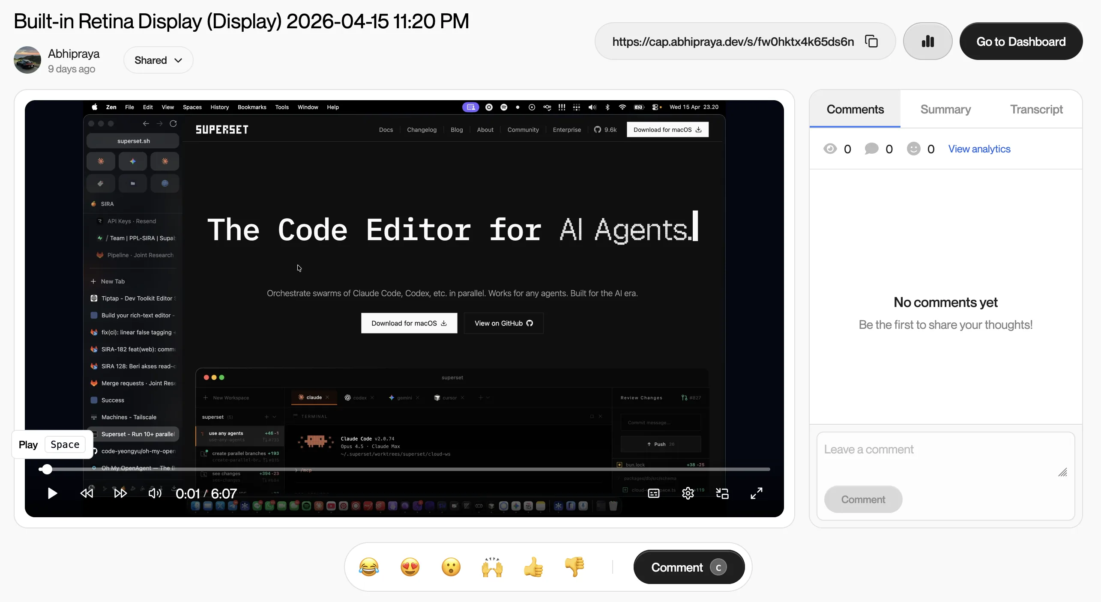Viewport: 1101px width, 602px height.
Task: Click the 9 days ago timestamp
Action: [72, 69]
